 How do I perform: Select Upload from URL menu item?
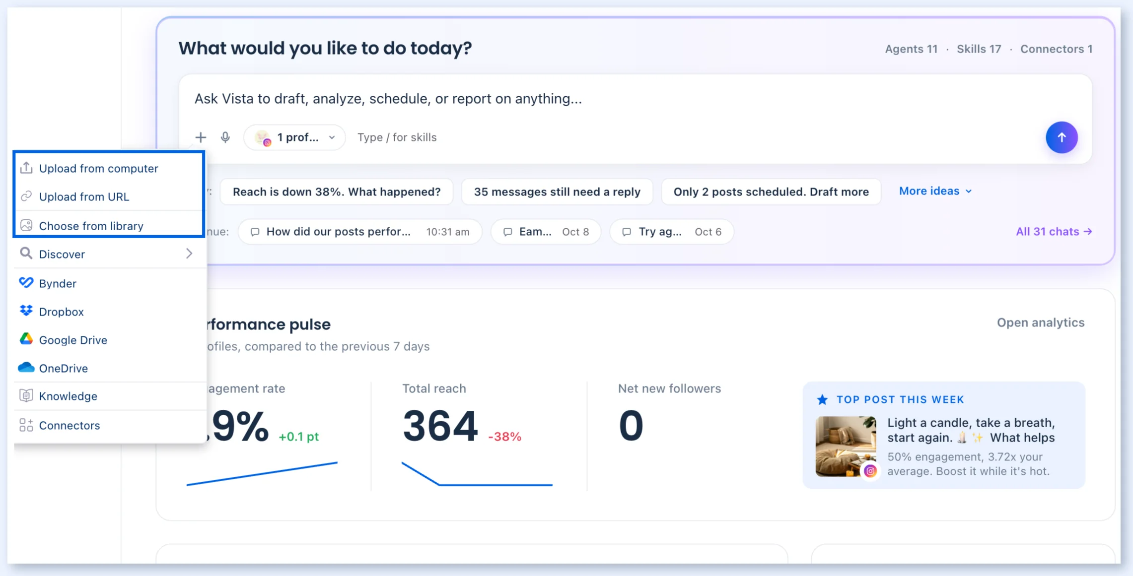tap(109, 196)
